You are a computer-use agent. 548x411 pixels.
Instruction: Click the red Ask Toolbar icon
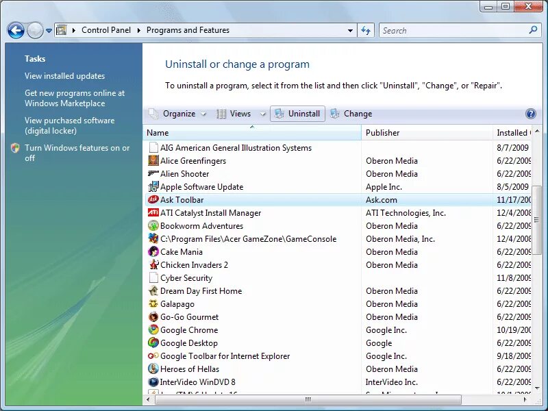153,199
